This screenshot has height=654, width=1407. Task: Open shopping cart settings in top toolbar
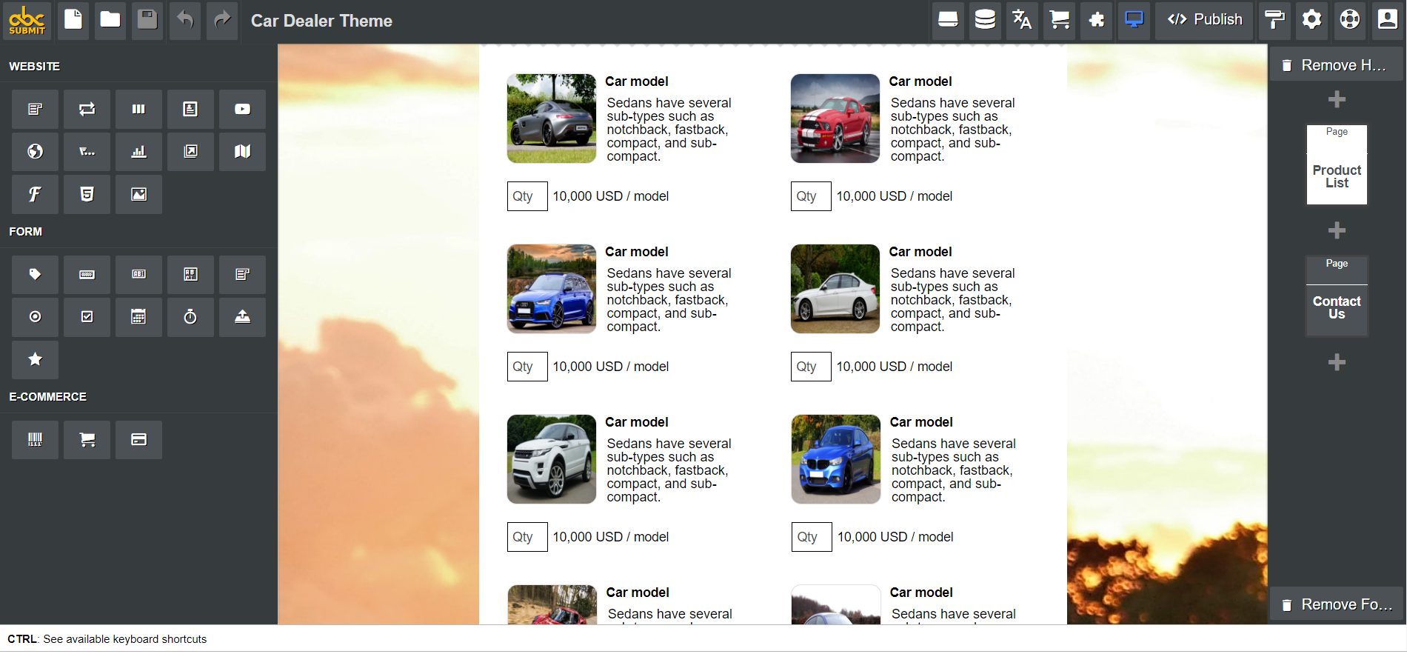pos(1060,20)
